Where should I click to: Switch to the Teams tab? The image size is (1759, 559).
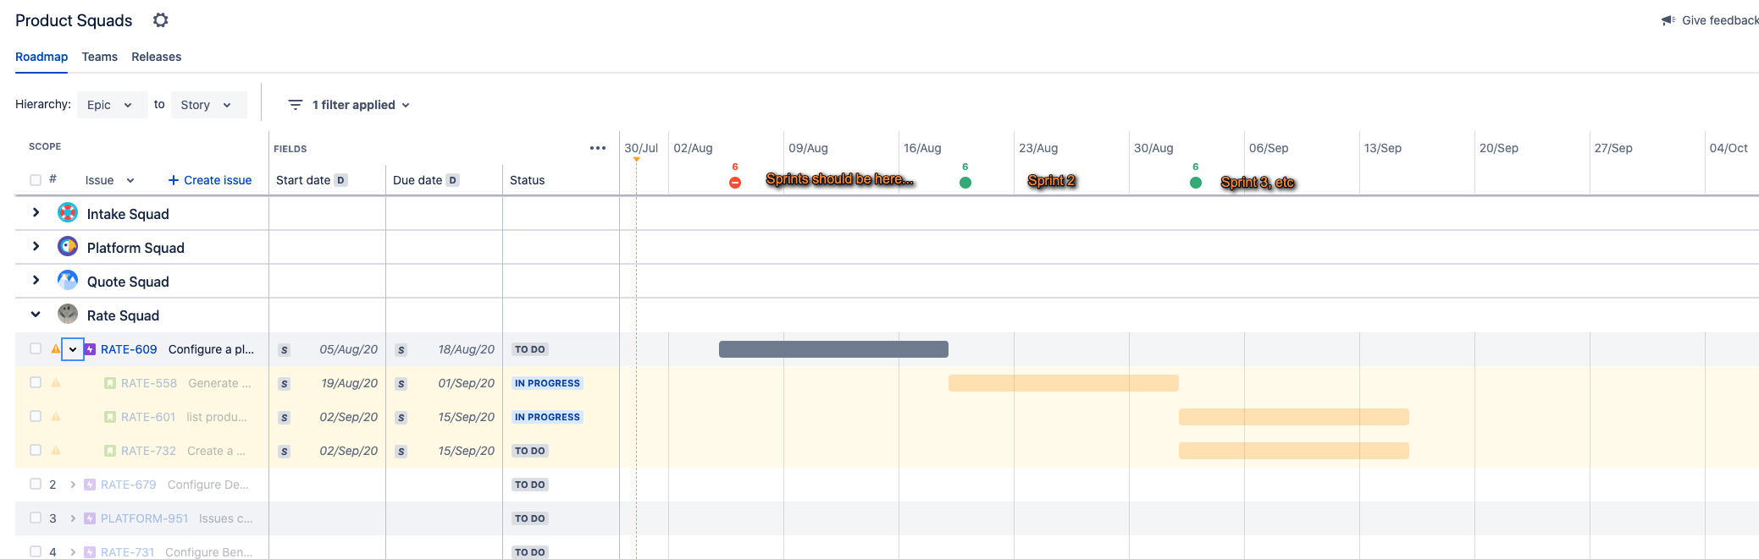click(x=100, y=57)
